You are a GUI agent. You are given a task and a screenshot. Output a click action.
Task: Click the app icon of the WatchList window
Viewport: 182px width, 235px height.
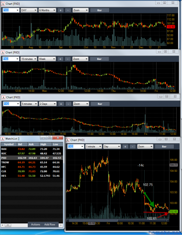(2, 139)
